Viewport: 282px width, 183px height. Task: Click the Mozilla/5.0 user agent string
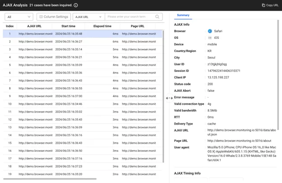click(x=242, y=154)
